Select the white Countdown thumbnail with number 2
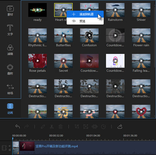Viewport: 156px width, 155px height. click(x=115, y=61)
